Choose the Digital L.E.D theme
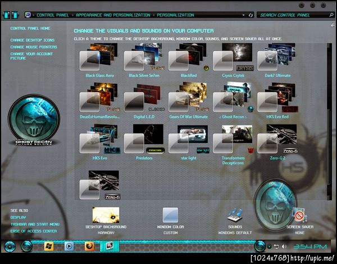This screenshot has height=264, width=337. [x=144, y=101]
